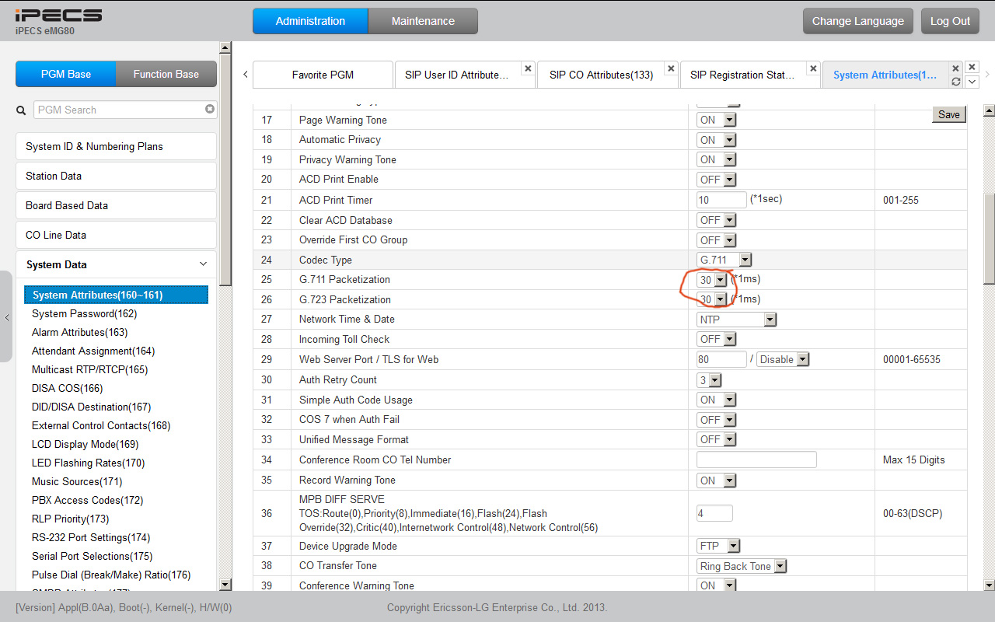Close the SIP CO Attributes tab
The height and width of the screenshot is (622, 995).
[x=670, y=68]
